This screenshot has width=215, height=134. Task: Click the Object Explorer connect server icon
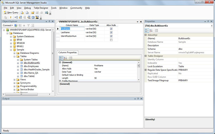click(16, 25)
